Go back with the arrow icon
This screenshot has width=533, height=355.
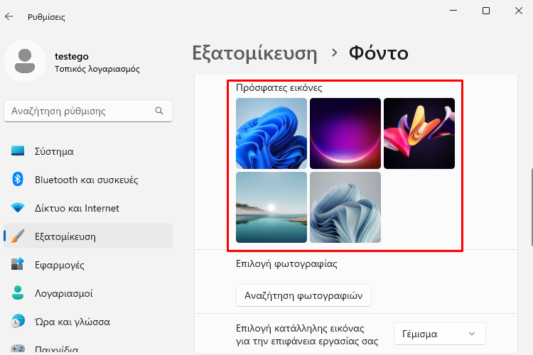pos(9,16)
